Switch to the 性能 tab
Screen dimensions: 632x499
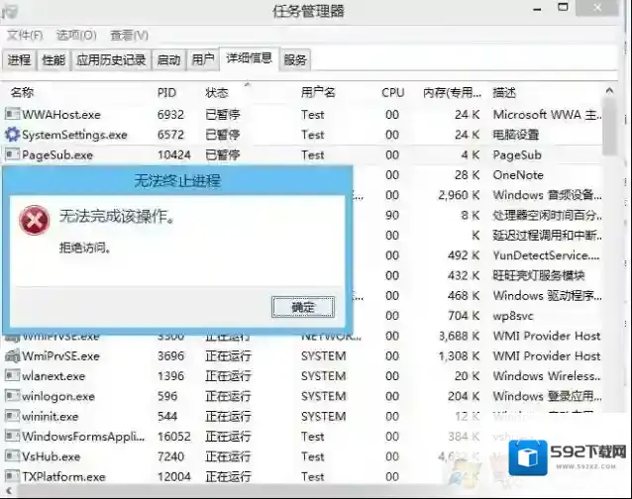[53, 59]
